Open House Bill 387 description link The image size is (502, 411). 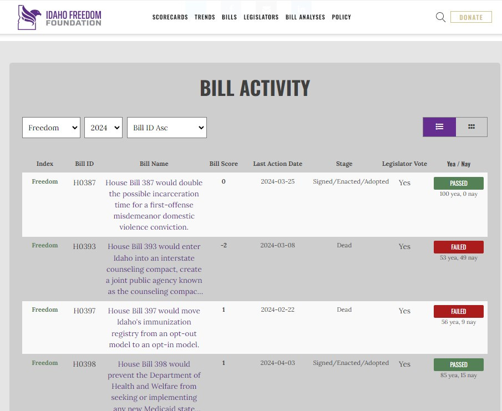(154, 205)
